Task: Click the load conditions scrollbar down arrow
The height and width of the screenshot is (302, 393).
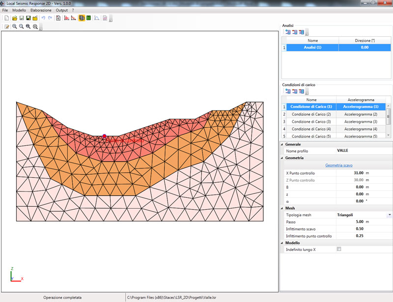Action: point(388,136)
